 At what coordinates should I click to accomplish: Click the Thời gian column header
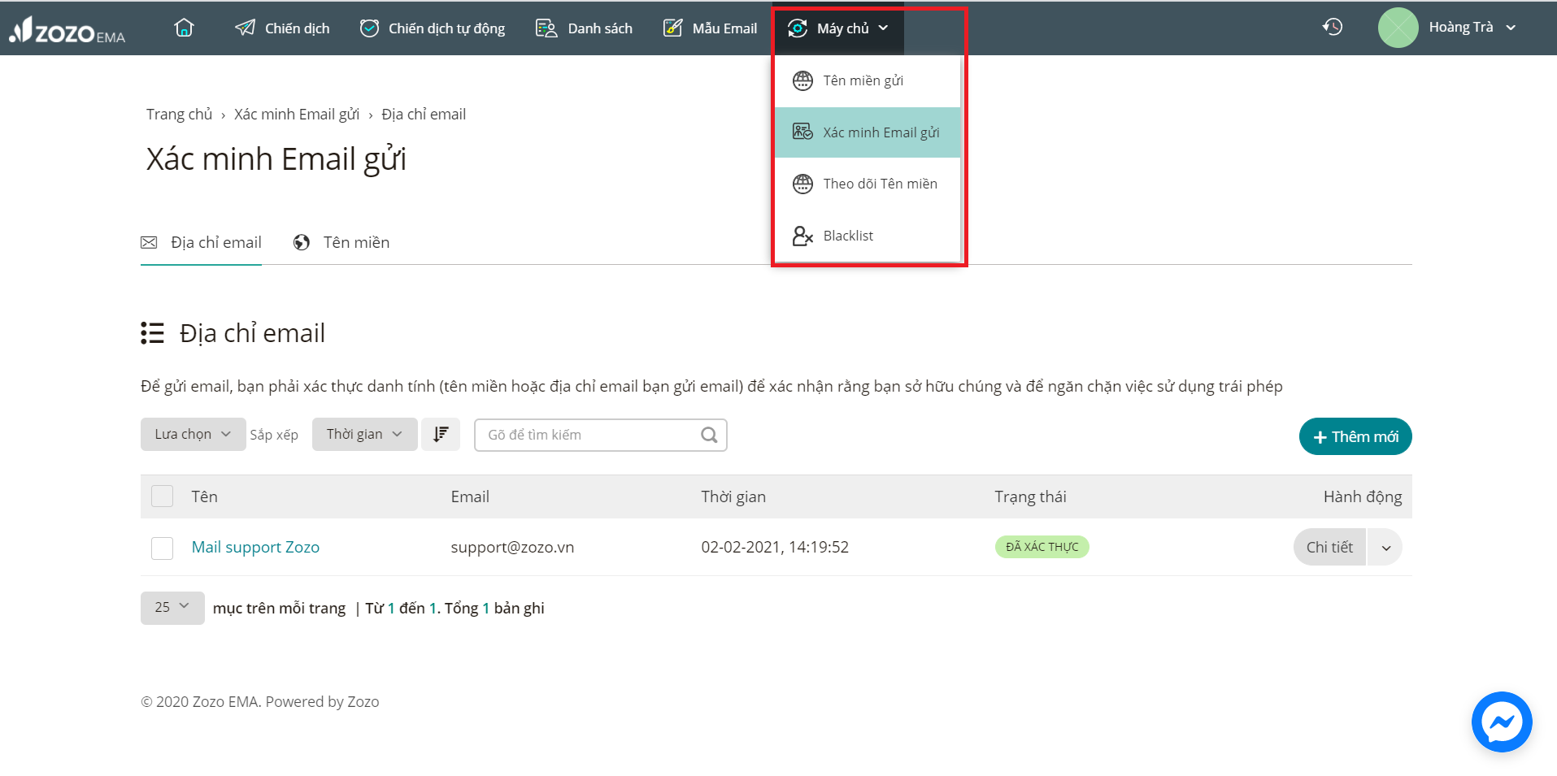733,496
